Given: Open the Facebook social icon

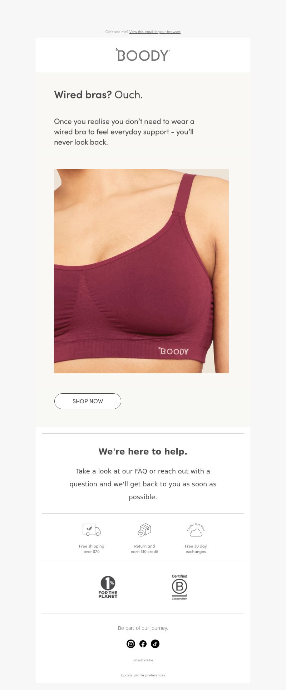Looking at the screenshot, I should 143,644.
